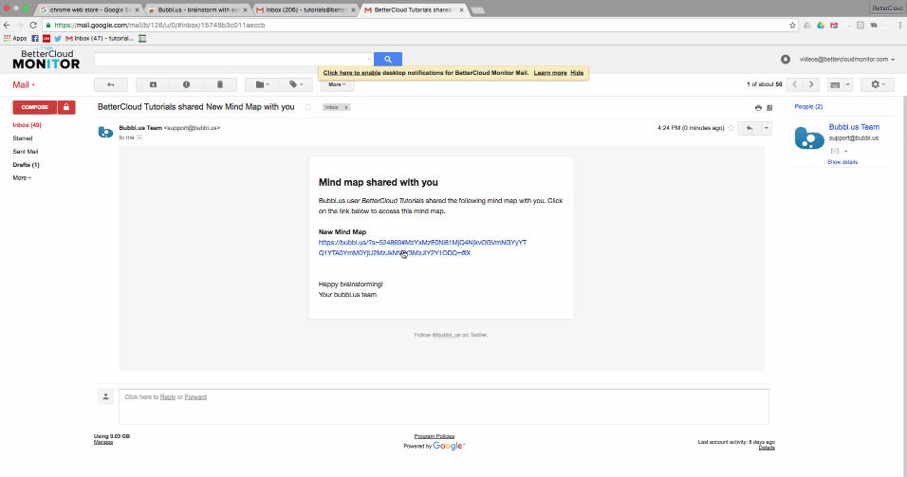Click the Forward link in reply box
Viewport: 907px width, 477px height.
coord(195,397)
